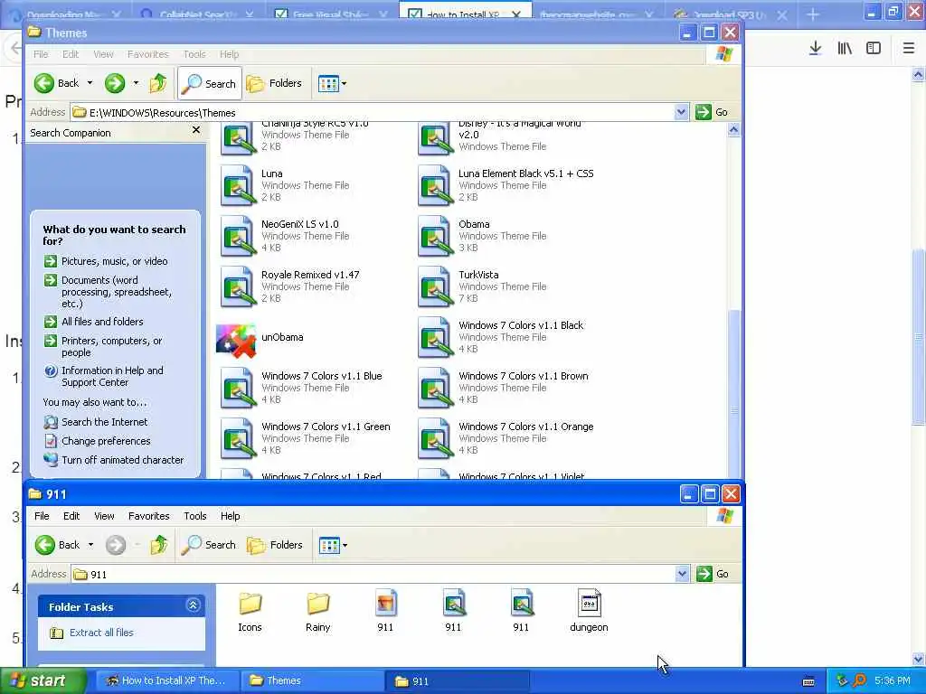
Task: Switch to 911 taskbar button
Action: coord(457,681)
